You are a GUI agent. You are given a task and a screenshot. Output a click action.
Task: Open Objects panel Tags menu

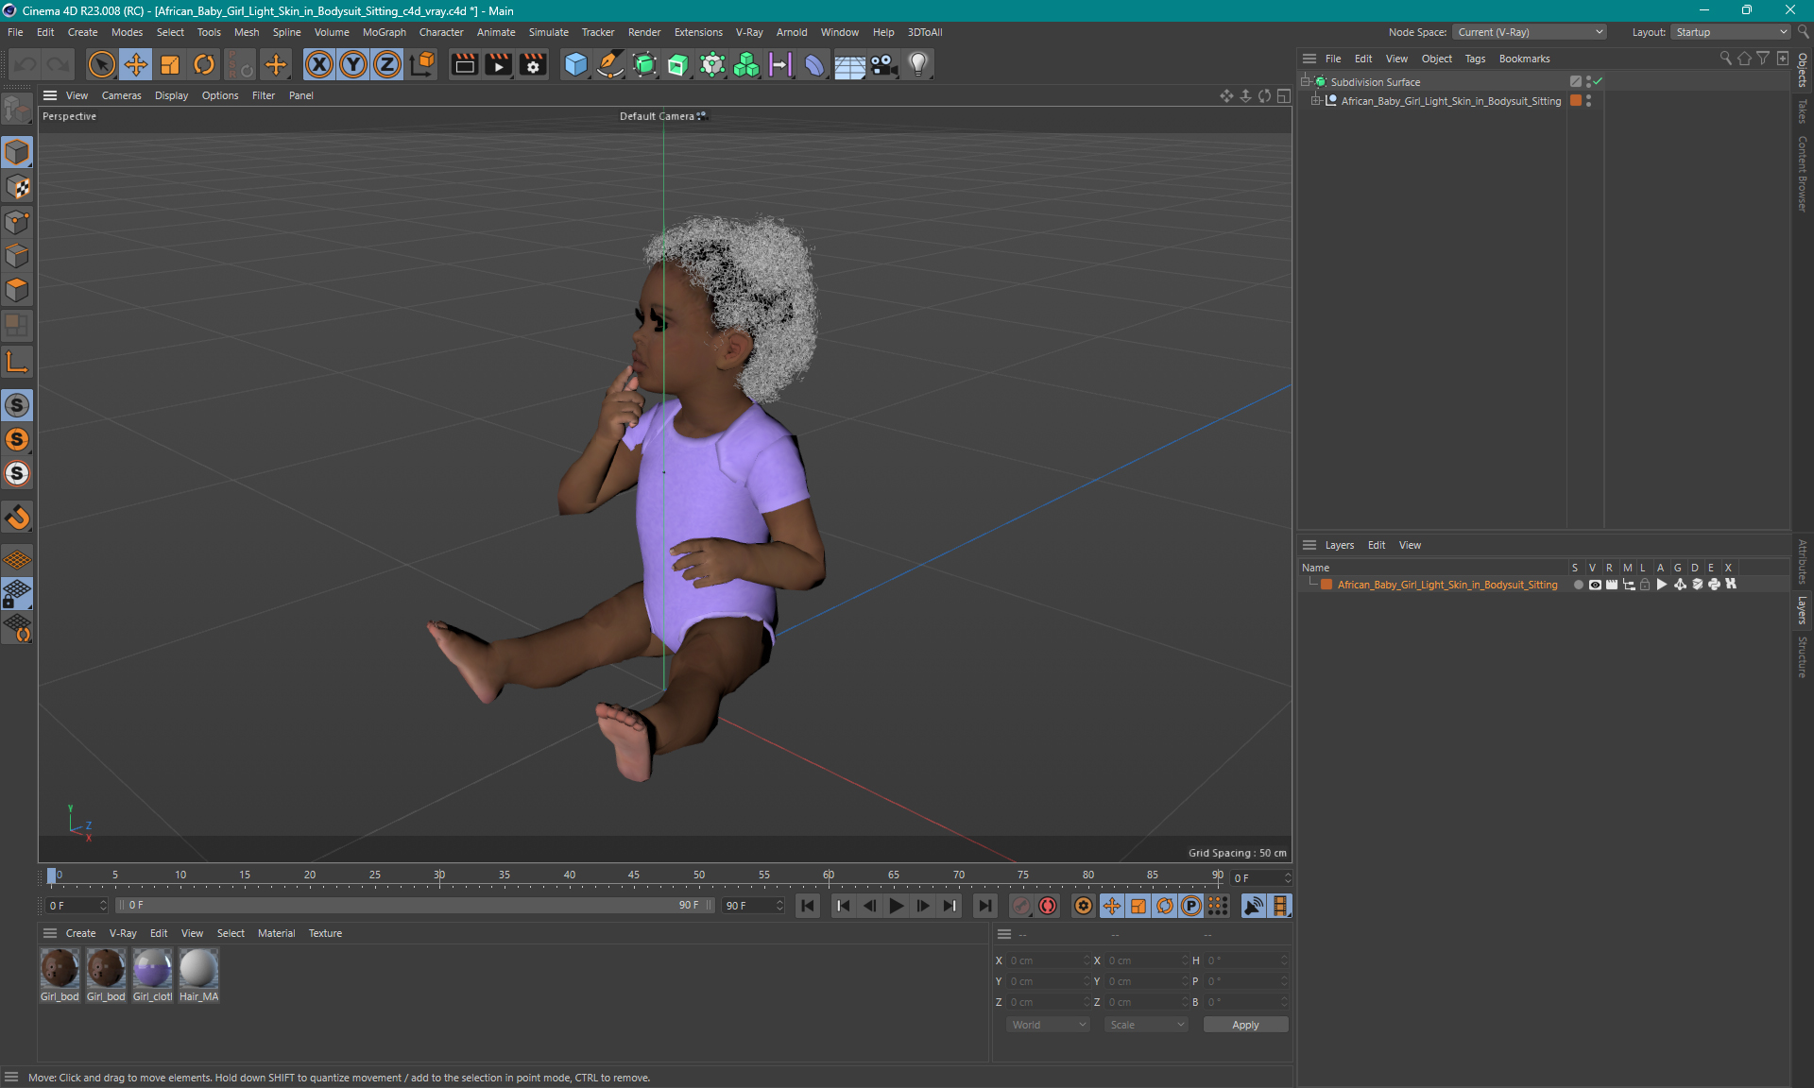click(1475, 59)
